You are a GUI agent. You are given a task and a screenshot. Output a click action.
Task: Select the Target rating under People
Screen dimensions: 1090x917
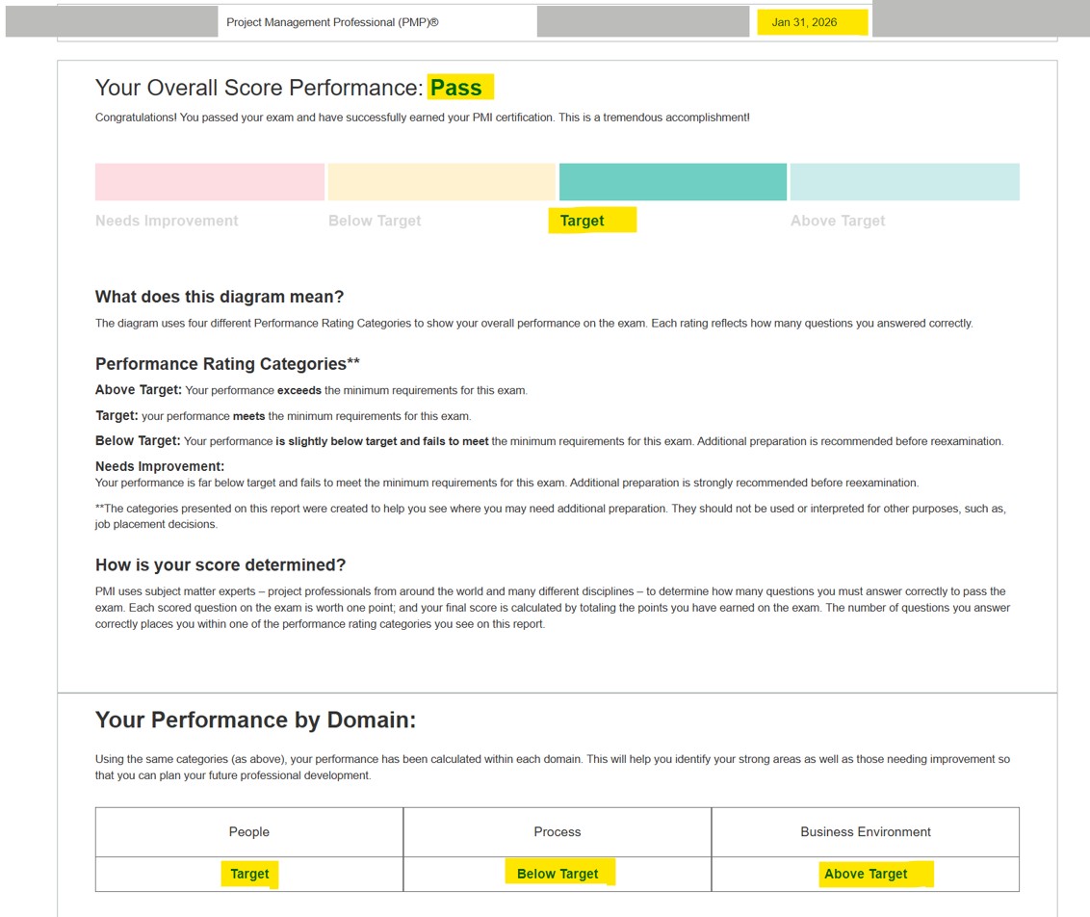(x=249, y=874)
